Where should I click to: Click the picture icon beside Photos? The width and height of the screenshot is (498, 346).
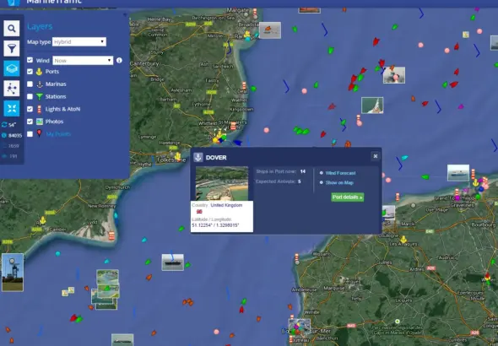coord(40,122)
